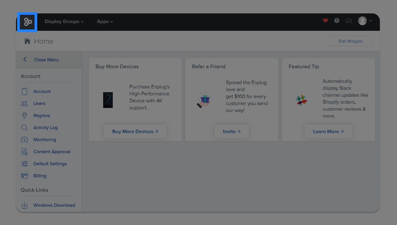Expand the Apps dropdown
This screenshot has width=397, height=225.
pos(105,21)
